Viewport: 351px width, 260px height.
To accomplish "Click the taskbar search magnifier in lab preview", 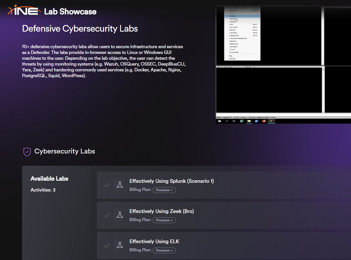I will click(x=227, y=121).
